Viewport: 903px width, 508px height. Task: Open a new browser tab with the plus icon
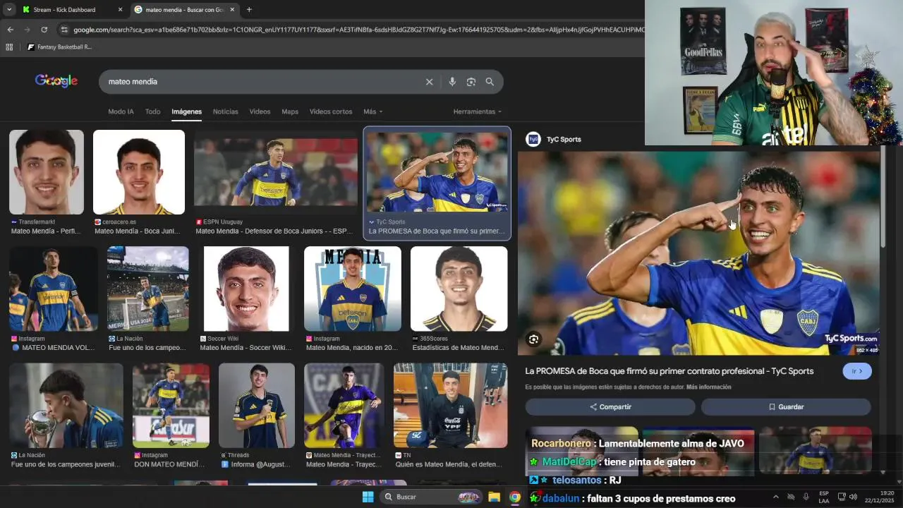[x=249, y=10]
